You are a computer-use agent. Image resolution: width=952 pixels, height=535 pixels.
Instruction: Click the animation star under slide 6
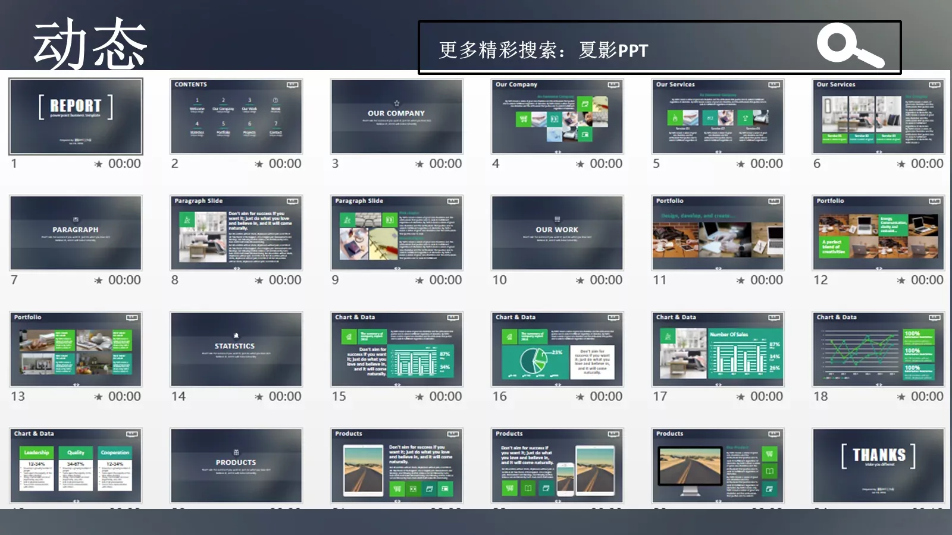(901, 164)
